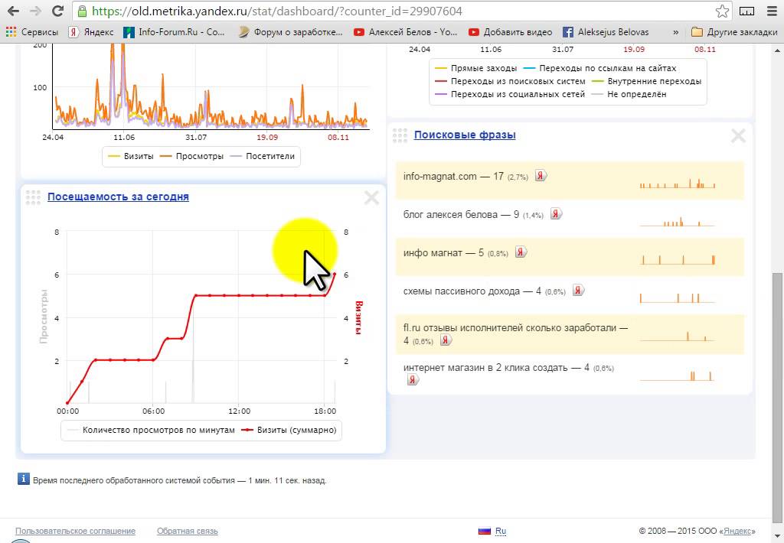784x543 pixels.
Task: Switch language via the Ru link
Action: 501,531
